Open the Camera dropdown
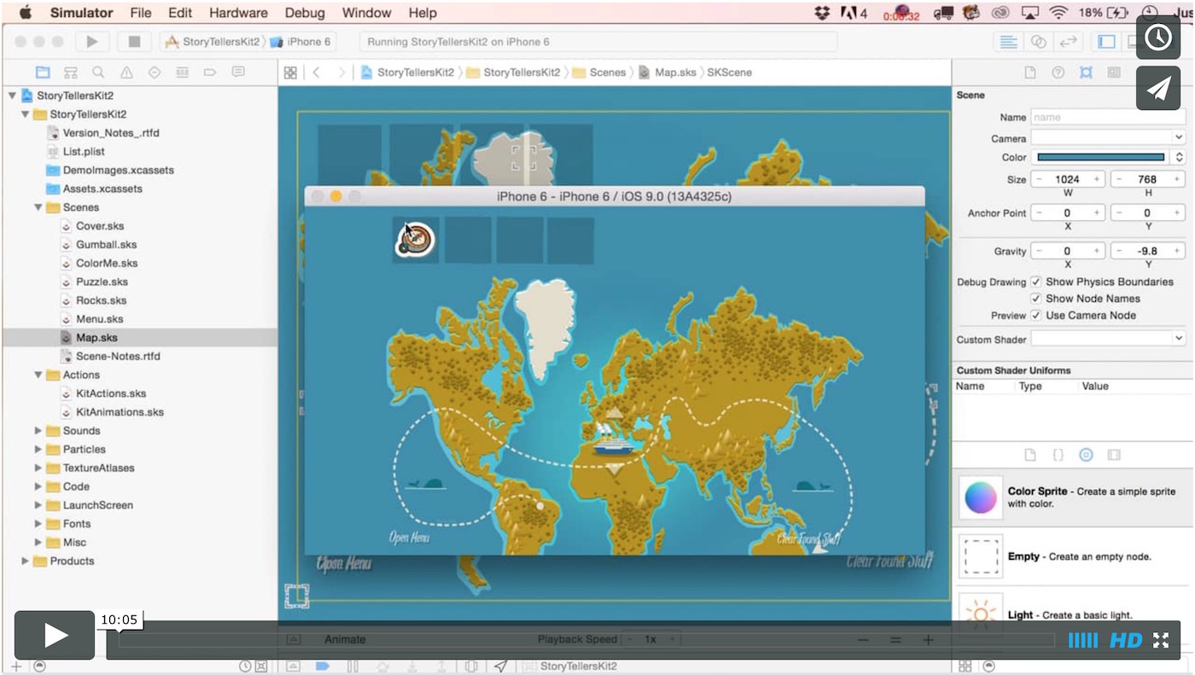 coord(1107,138)
